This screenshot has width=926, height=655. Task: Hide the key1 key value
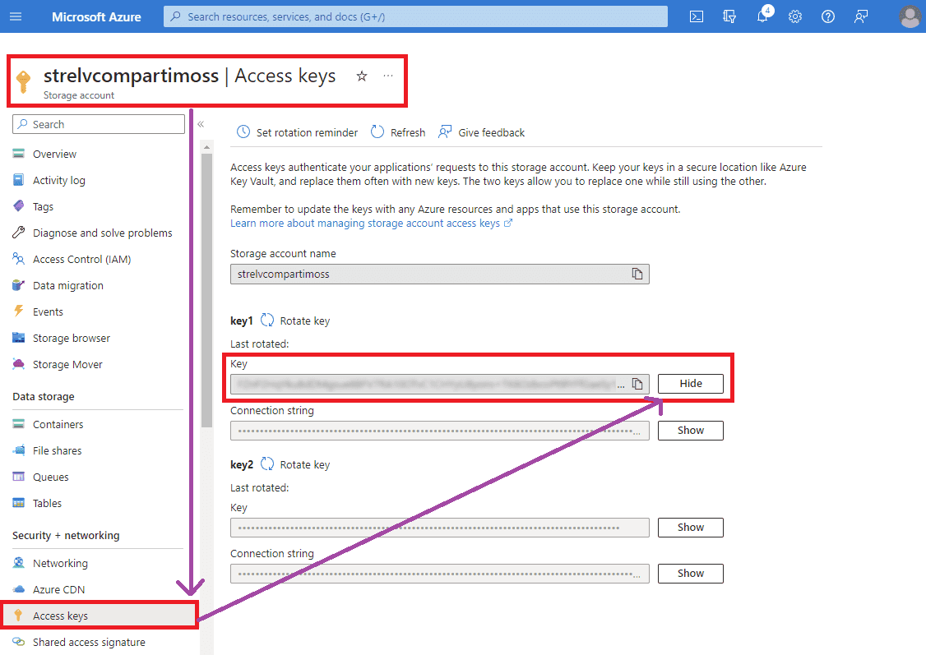pos(690,384)
